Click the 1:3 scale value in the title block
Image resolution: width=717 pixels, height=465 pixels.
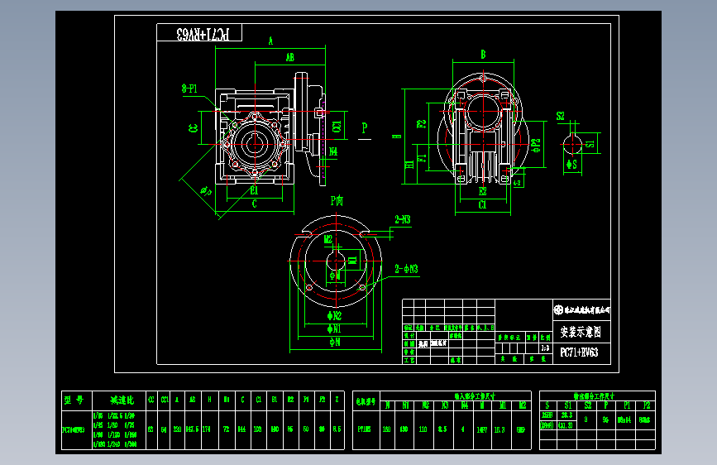click(545, 348)
